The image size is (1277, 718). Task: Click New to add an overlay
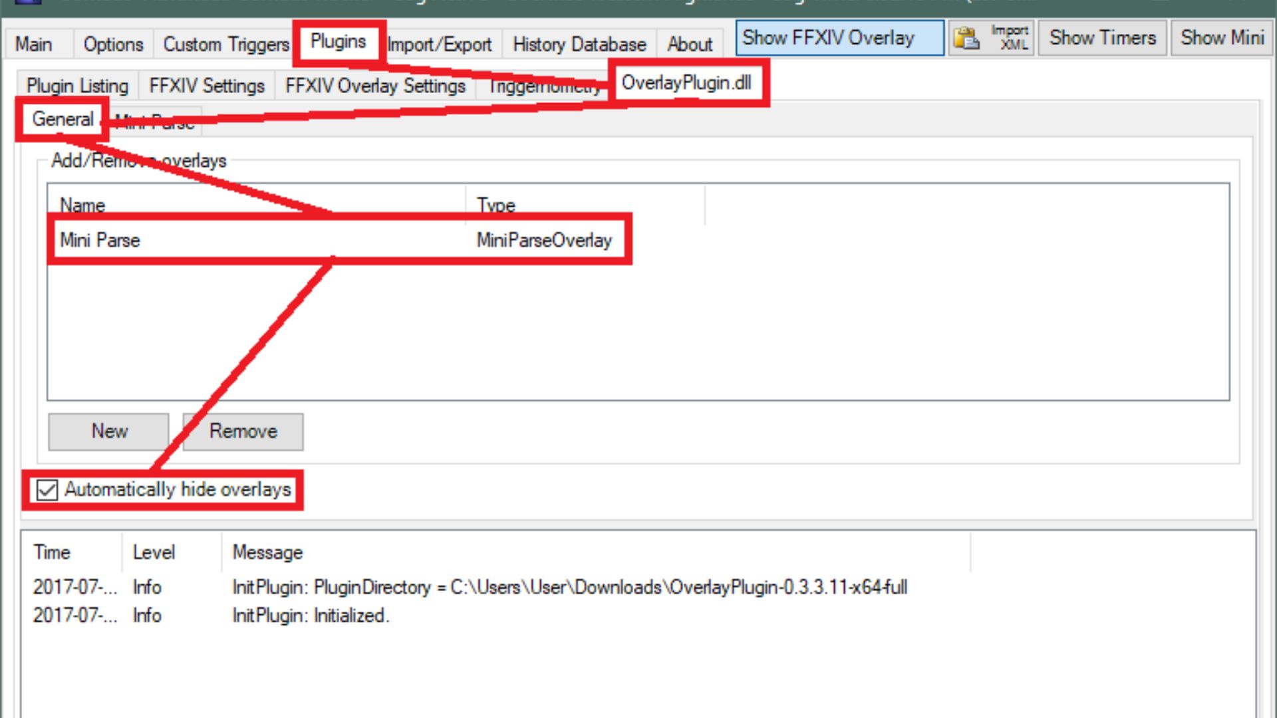[108, 431]
